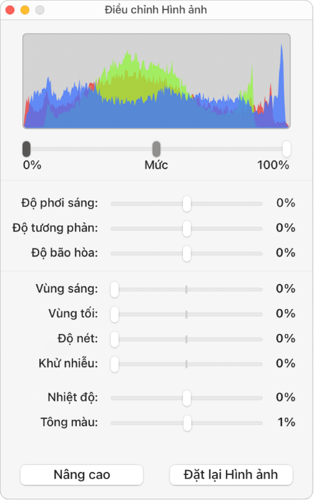Click the Độ nét slider knob
The height and width of the screenshot is (500, 314).
click(115, 339)
